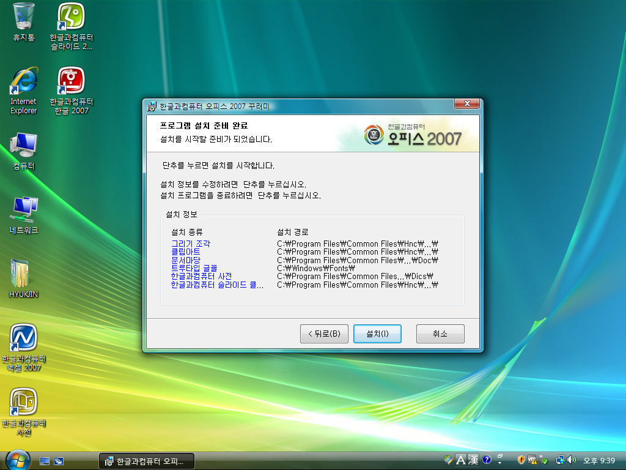
Task: Click the 설치(I) install button
Action: pos(377,334)
